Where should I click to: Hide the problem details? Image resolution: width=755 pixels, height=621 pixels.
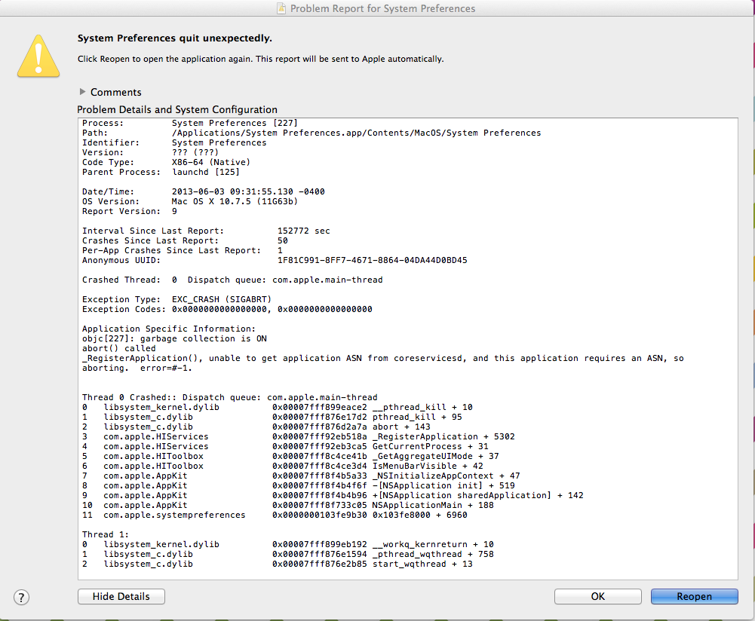coord(121,596)
